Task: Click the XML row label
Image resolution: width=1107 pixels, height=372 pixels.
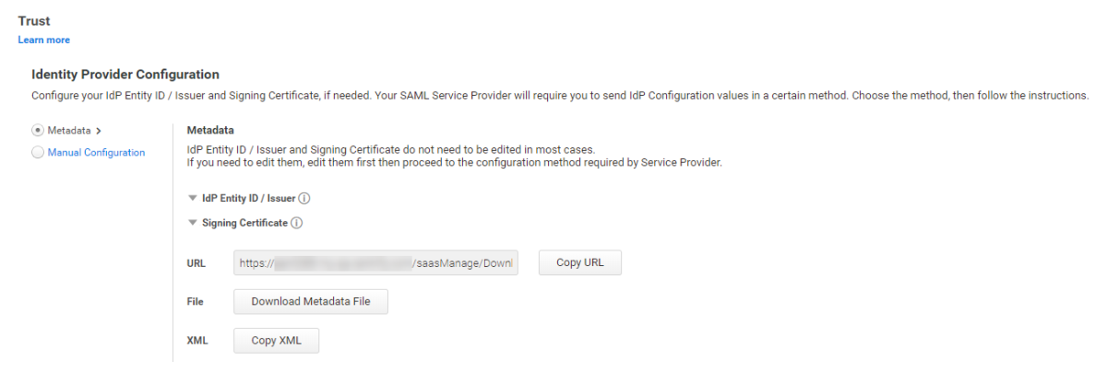Action: click(x=197, y=341)
